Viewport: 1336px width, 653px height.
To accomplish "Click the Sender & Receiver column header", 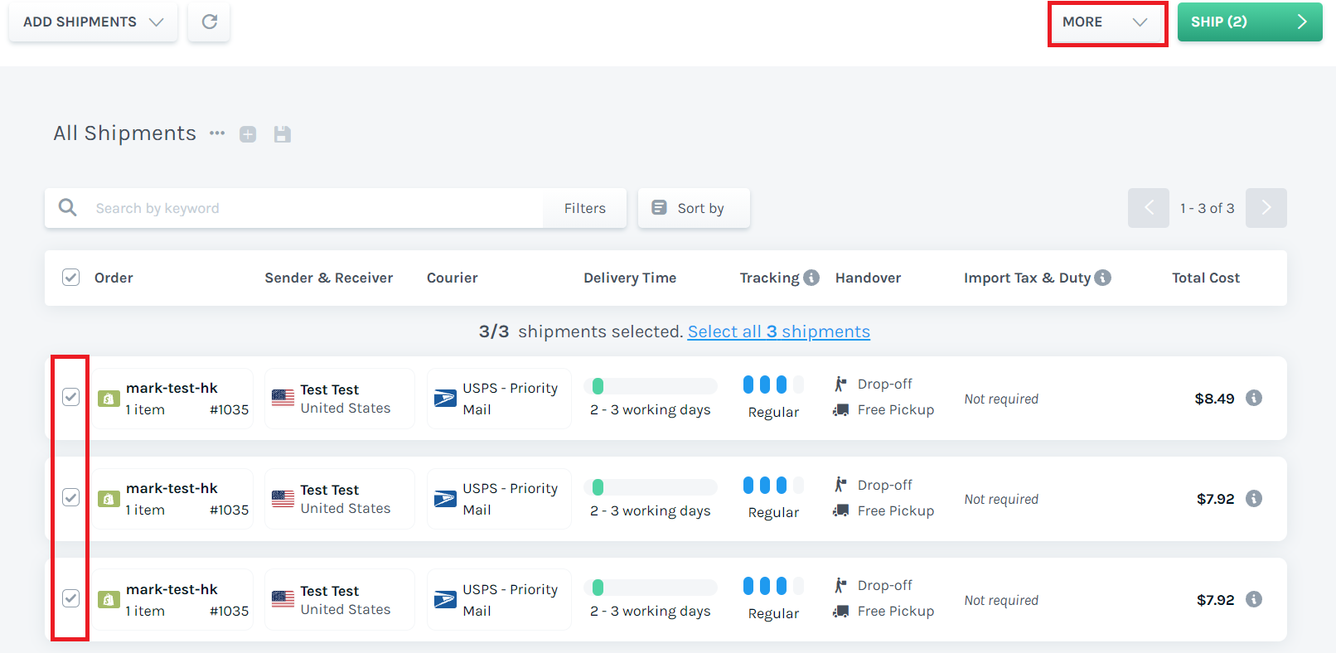I will (329, 278).
